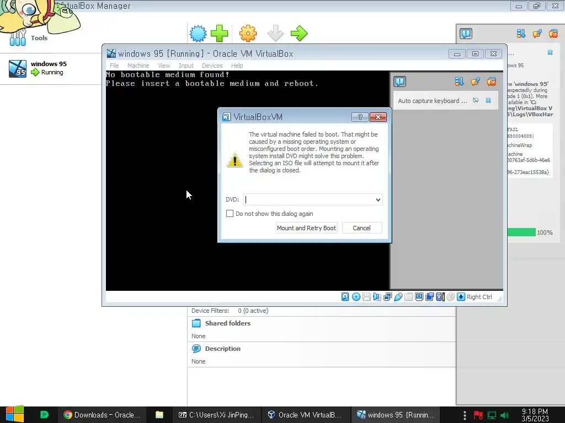565x423 pixels.
Task: Toggle the notification center icon inside the VM window
Action: (x=399, y=82)
